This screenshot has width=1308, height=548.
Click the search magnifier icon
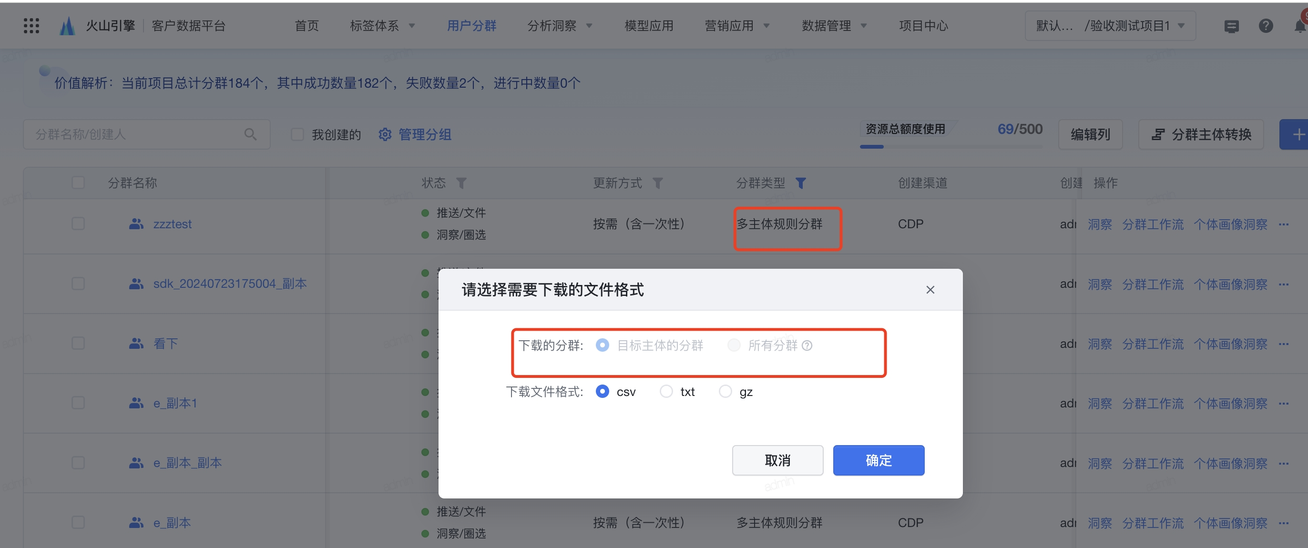tap(250, 134)
